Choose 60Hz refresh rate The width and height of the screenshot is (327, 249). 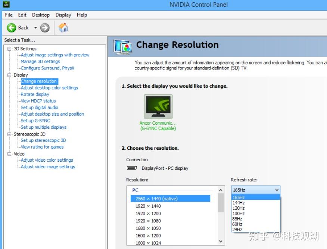pyautogui.click(x=256, y=224)
